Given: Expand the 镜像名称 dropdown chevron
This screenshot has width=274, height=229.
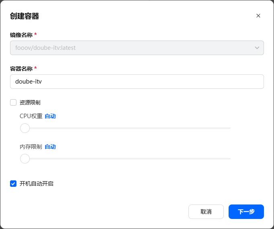Looking at the screenshot, I should (257, 48).
